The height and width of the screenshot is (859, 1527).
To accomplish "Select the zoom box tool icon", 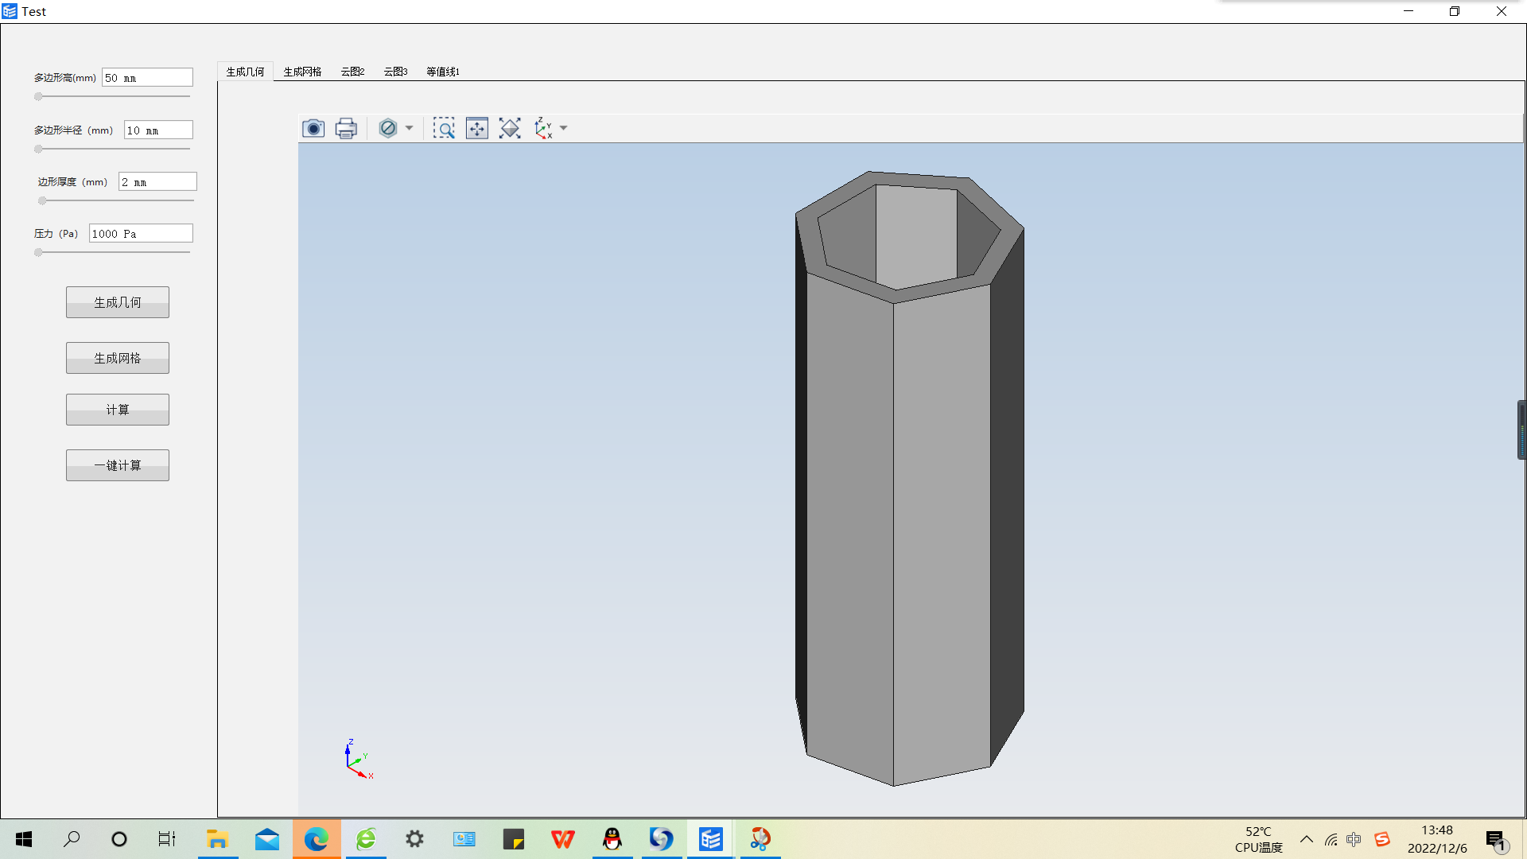I will (444, 128).
